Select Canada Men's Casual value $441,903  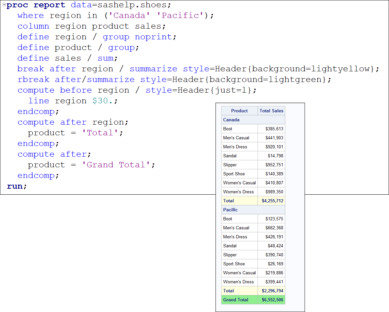272,138
